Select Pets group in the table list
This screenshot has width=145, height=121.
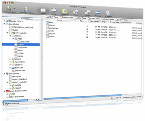click(x=50, y=23)
